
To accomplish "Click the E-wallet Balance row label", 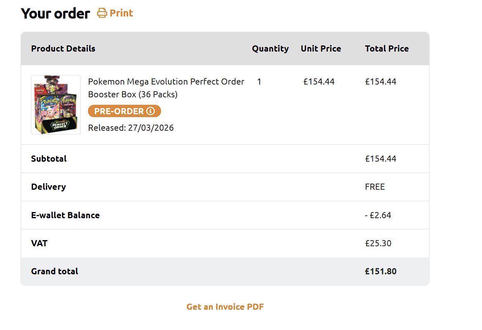I will (x=65, y=215).
